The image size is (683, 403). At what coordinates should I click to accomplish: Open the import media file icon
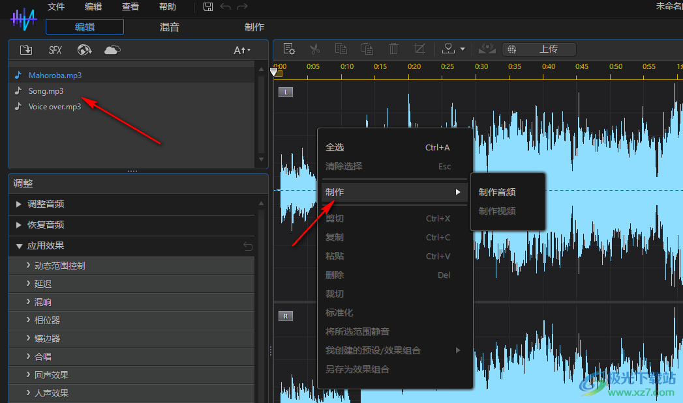pyautogui.click(x=26, y=49)
